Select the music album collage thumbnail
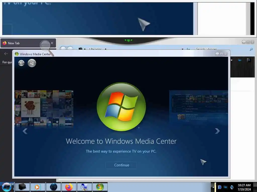The width and height of the screenshot is (257, 192). click(x=44, y=108)
